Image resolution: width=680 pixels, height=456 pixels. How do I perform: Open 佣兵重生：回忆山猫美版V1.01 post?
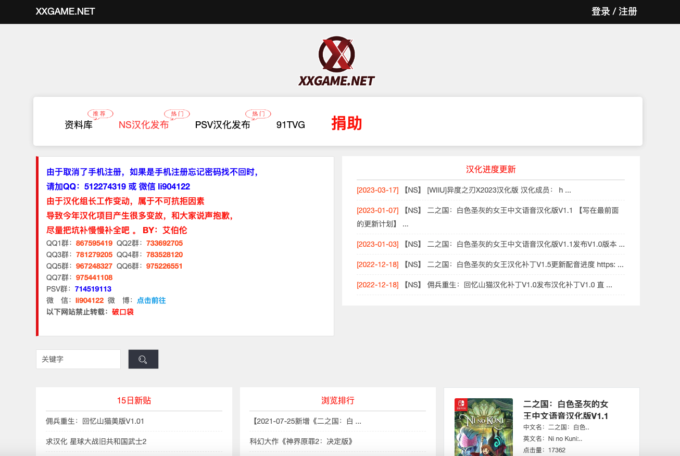coord(95,421)
